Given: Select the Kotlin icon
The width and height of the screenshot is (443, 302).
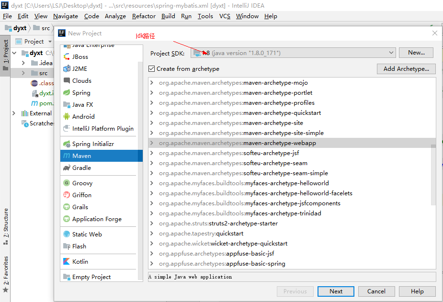Looking at the screenshot, I should coord(67,262).
